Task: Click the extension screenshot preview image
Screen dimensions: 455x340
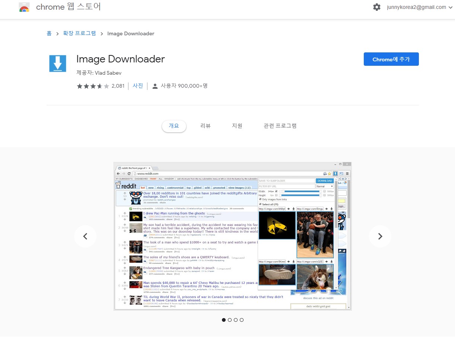Action: click(233, 236)
